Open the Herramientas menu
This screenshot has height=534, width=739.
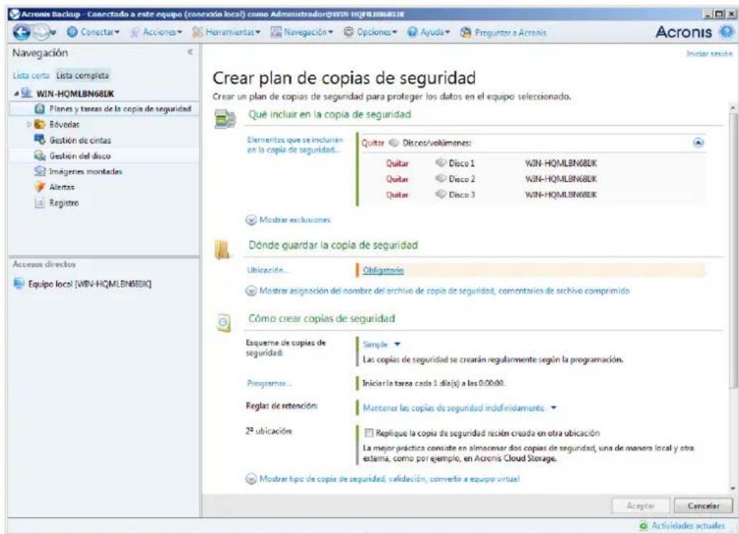226,32
